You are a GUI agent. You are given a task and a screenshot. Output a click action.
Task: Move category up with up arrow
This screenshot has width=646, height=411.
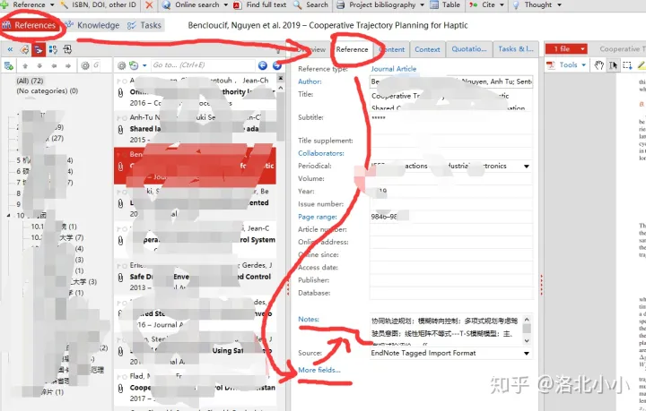[x=25, y=65]
